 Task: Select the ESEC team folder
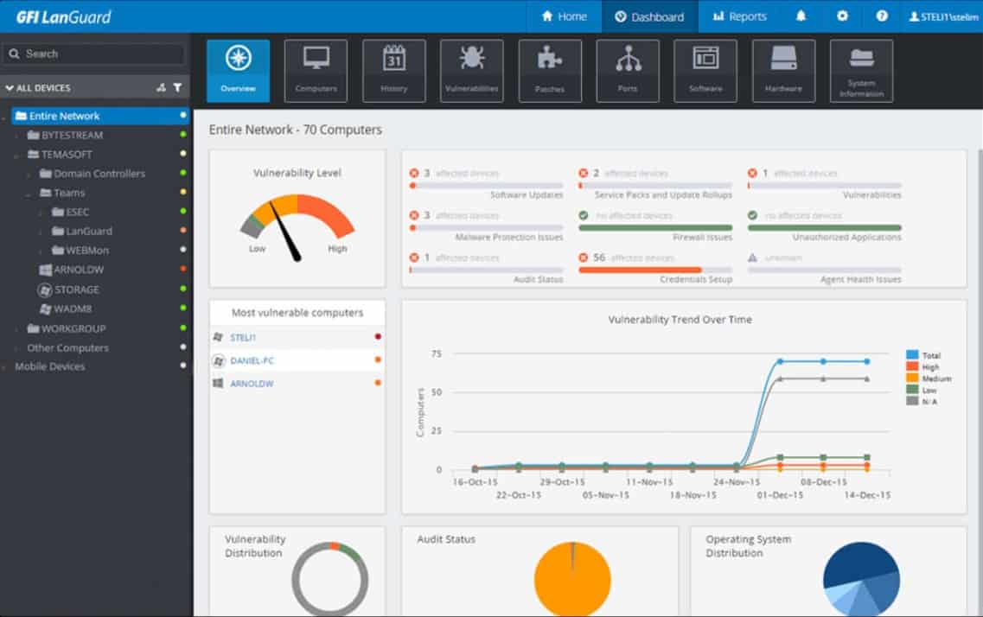click(x=71, y=212)
